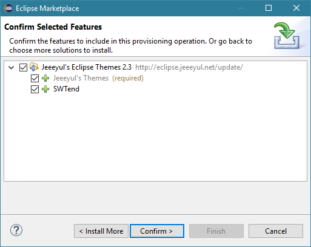Image resolution: width=311 pixels, height=247 pixels.
Task: Click green plus icon beside SWTend
Action: [x=45, y=89]
